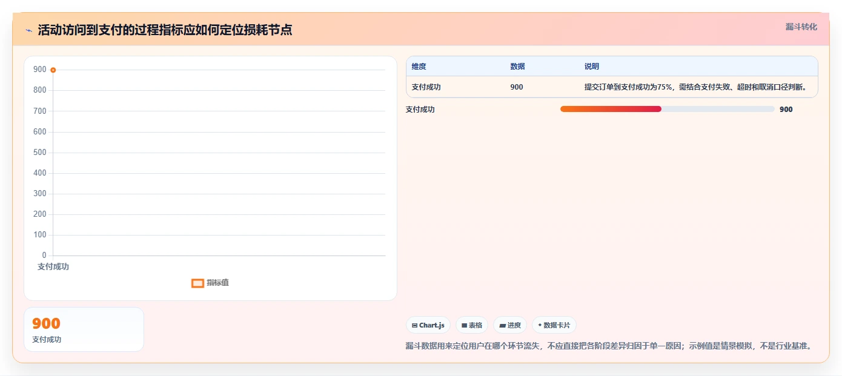Click the 数据 column header
The height and width of the screenshot is (376, 842).
point(517,67)
